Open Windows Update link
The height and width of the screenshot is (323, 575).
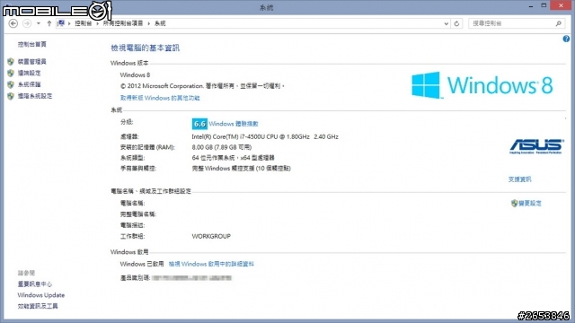[41, 295]
